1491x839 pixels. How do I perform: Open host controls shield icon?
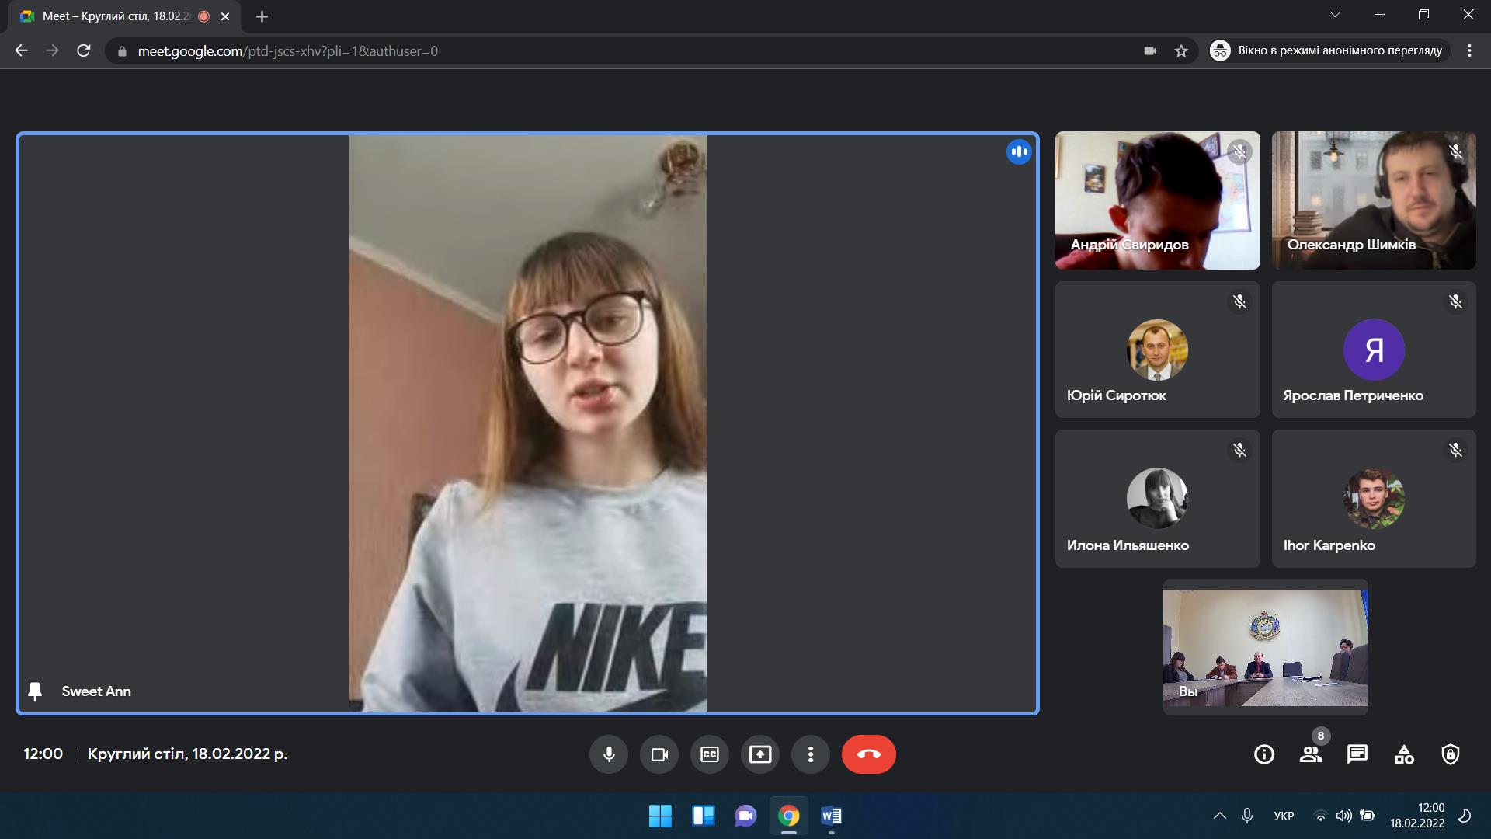tap(1451, 754)
